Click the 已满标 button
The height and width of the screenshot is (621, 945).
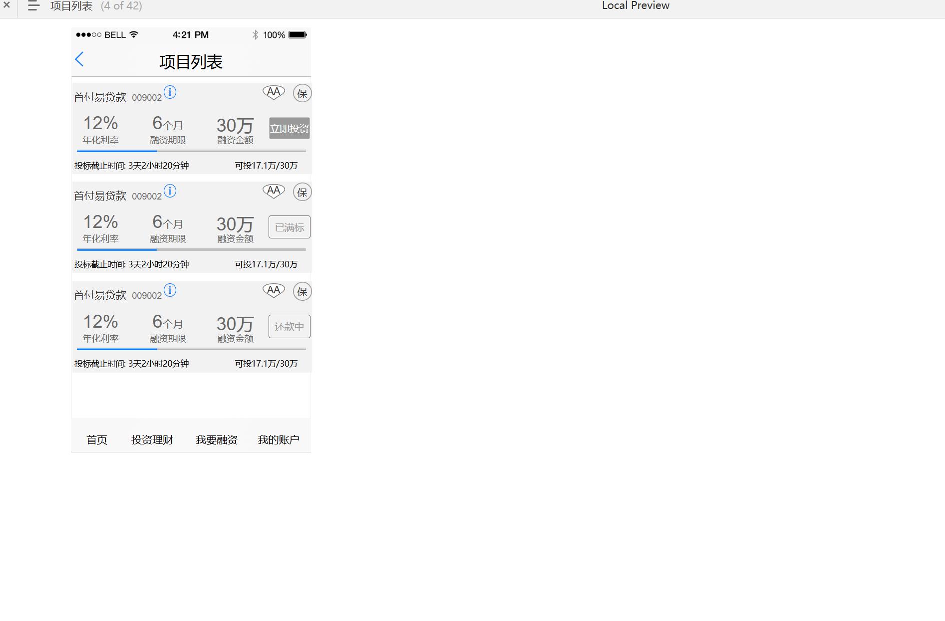coord(290,227)
